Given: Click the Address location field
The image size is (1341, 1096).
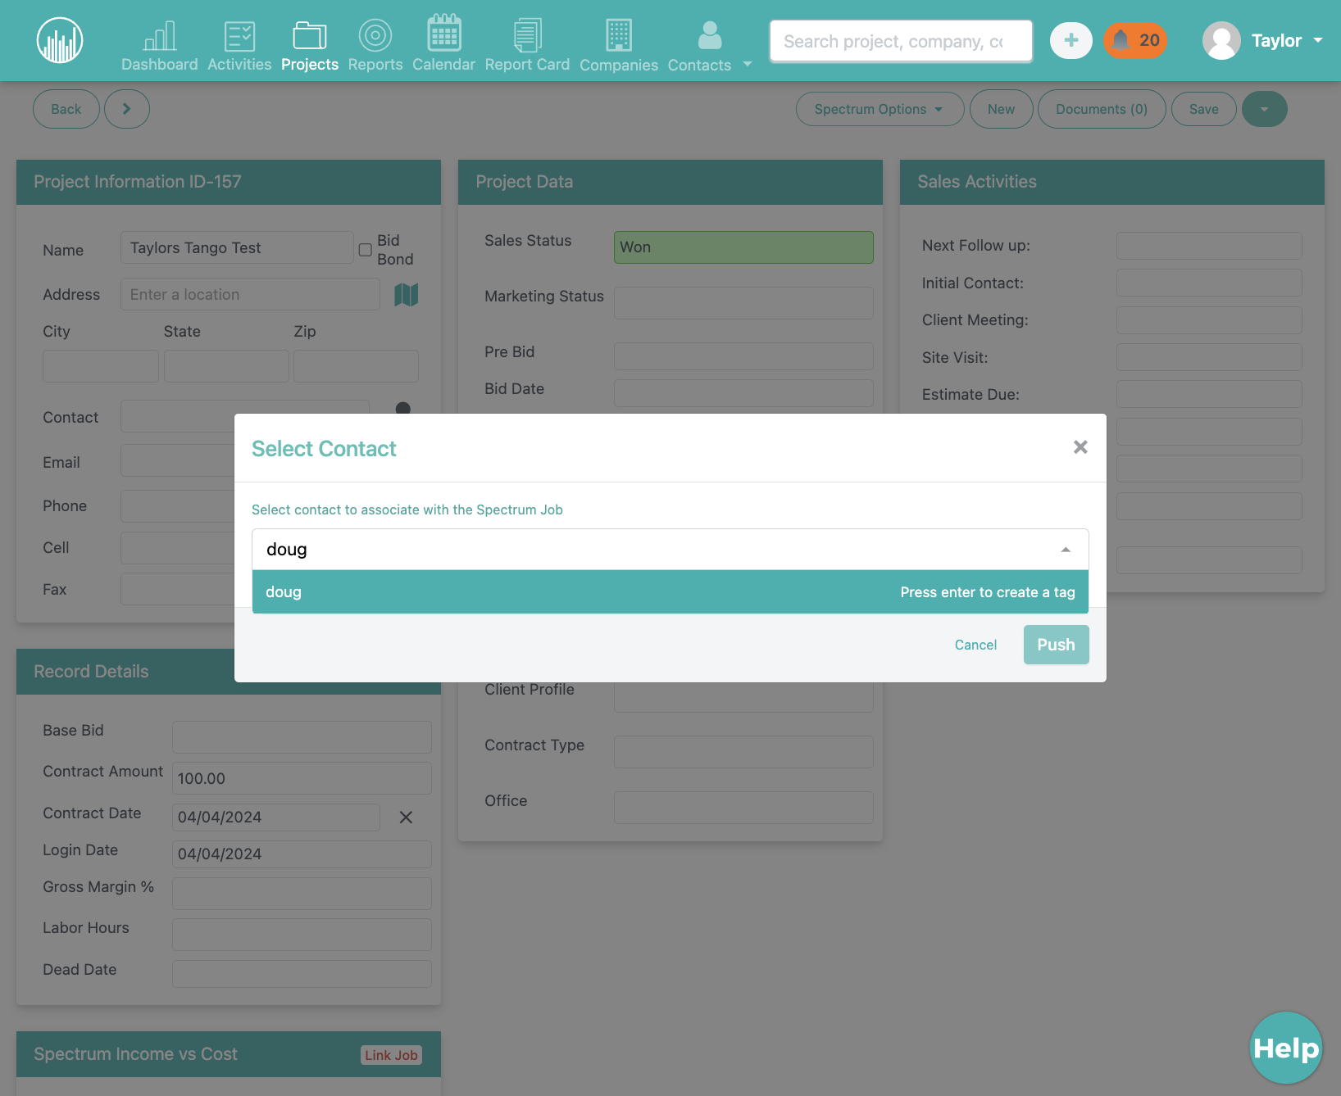Looking at the screenshot, I should 250,294.
